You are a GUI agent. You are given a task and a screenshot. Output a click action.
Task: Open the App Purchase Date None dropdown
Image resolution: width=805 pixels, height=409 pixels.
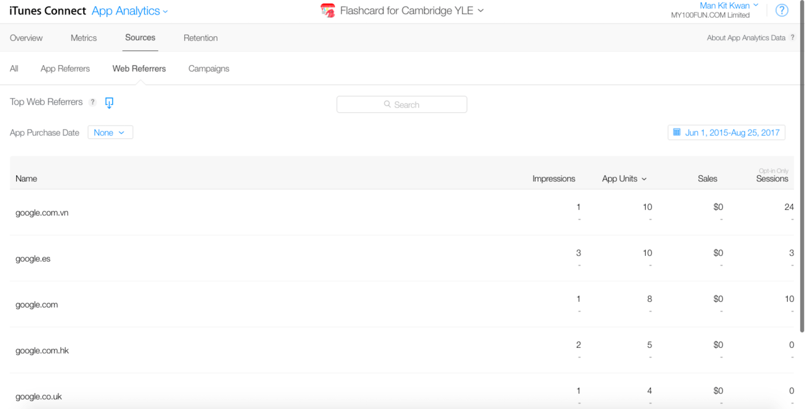[x=110, y=132]
